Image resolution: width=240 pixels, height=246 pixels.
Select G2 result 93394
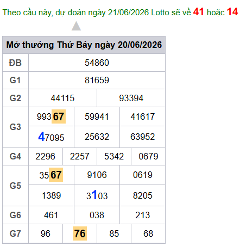131,98
